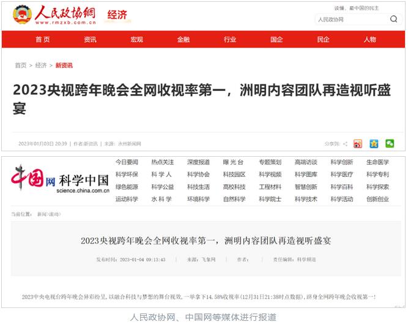408x330 pixels.
Task: Open the 首页 nav tab
Action: 43,40
